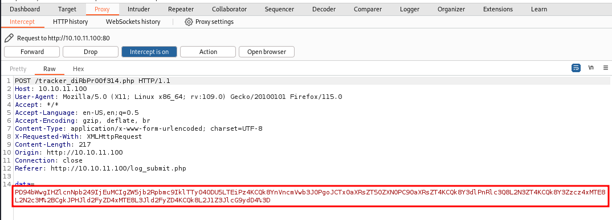Switch to the Target tab

pos(67,9)
